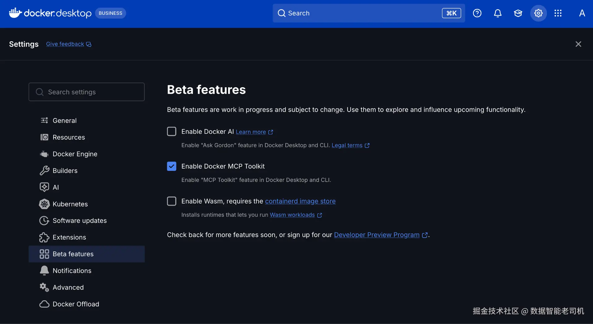This screenshot has height=324, width=593.
Task: Open the notifications bell in header
Action: pyautogui.click(x=497, y=13)
